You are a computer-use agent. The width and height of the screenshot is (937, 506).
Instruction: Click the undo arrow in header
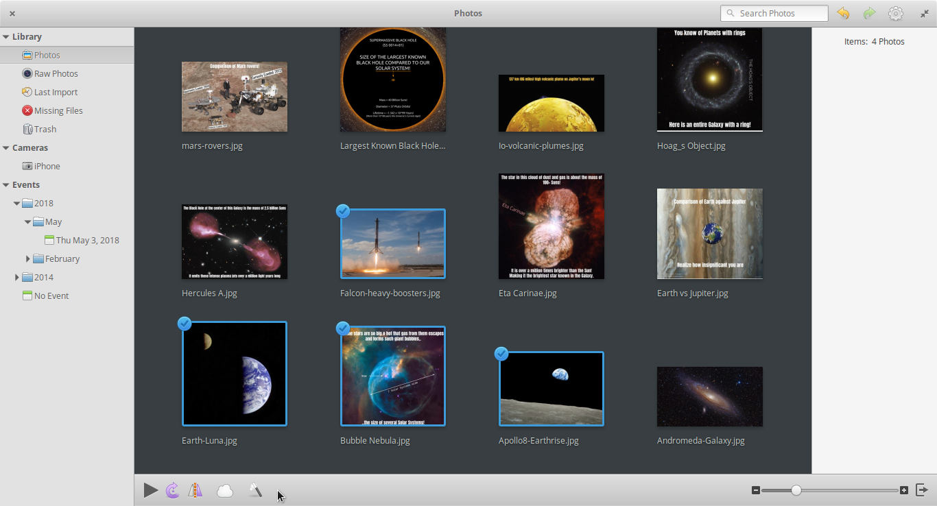(x=843, y=13)
